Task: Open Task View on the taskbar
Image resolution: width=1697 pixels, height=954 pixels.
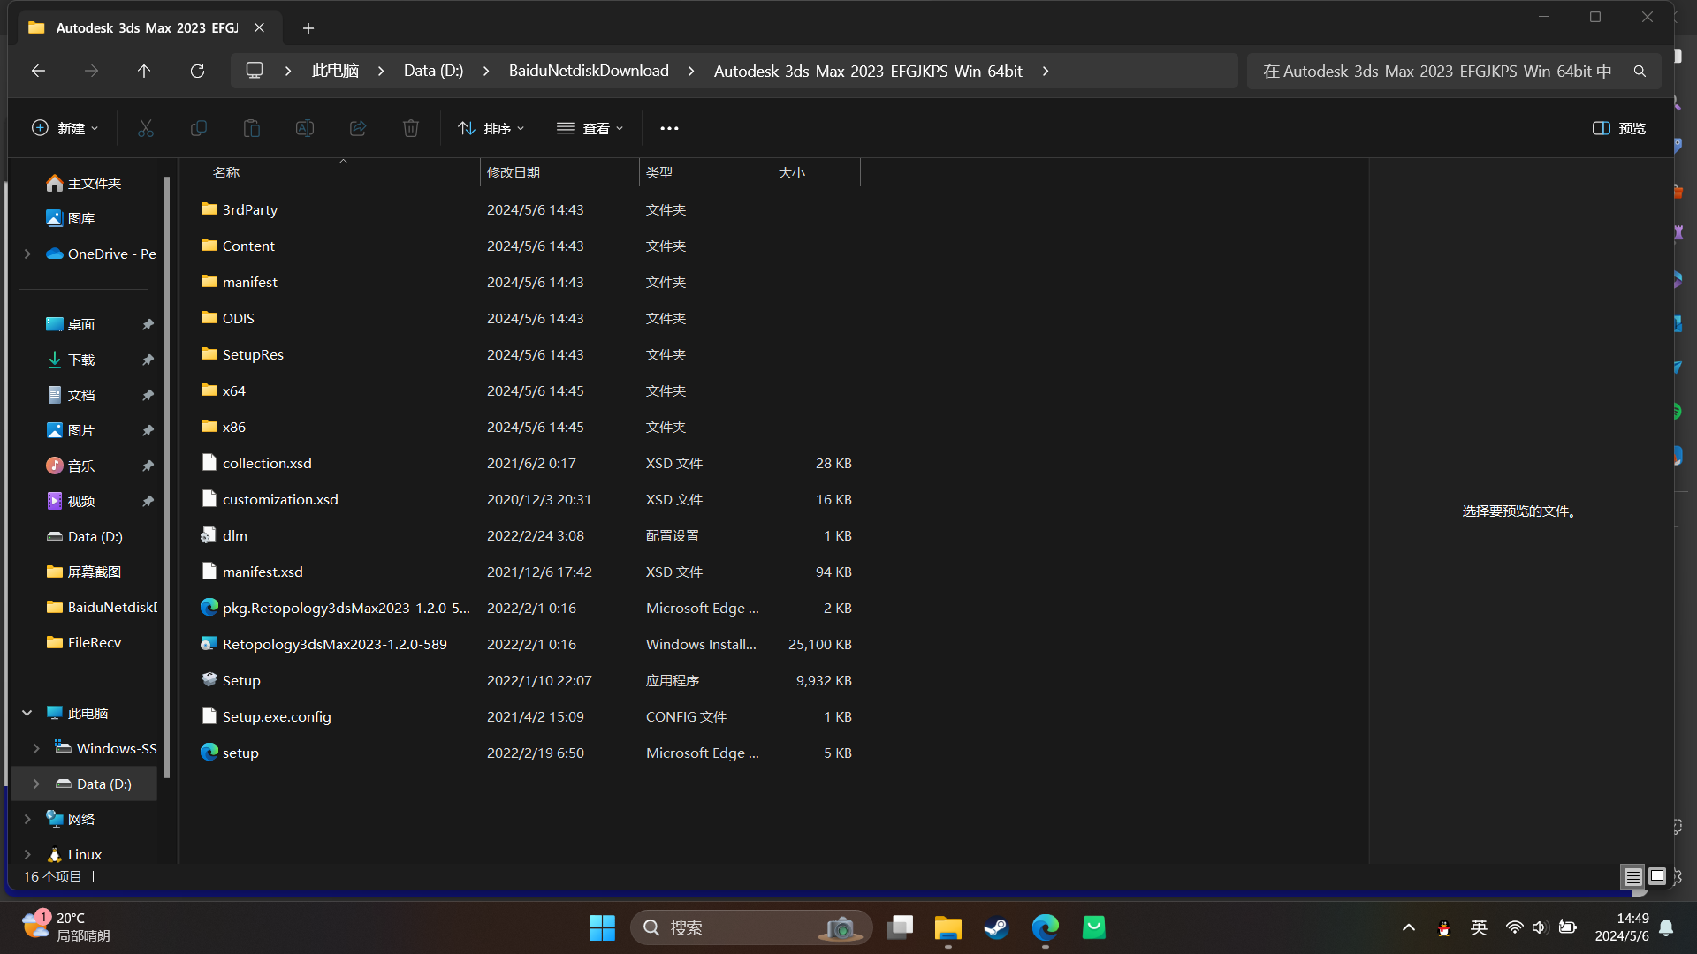Action: click(x=900, y=927)
